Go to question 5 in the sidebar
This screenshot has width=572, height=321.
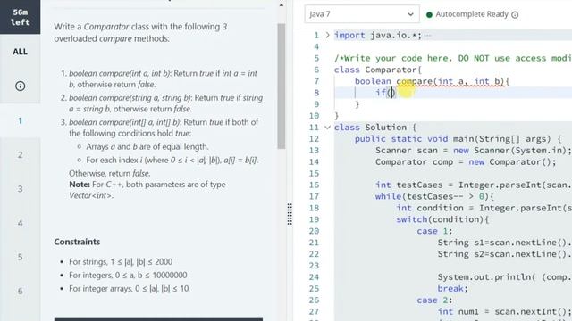point(20,257)
